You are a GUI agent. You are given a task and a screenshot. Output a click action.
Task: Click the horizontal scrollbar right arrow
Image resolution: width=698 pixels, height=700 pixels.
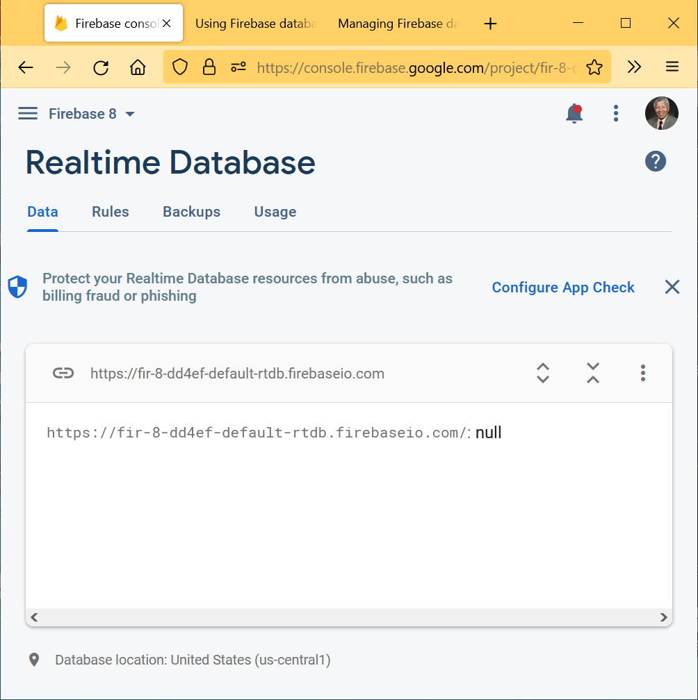(663, 617)
